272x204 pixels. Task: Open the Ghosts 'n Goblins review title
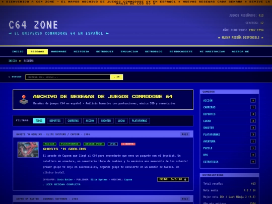[x=64, y=149]
